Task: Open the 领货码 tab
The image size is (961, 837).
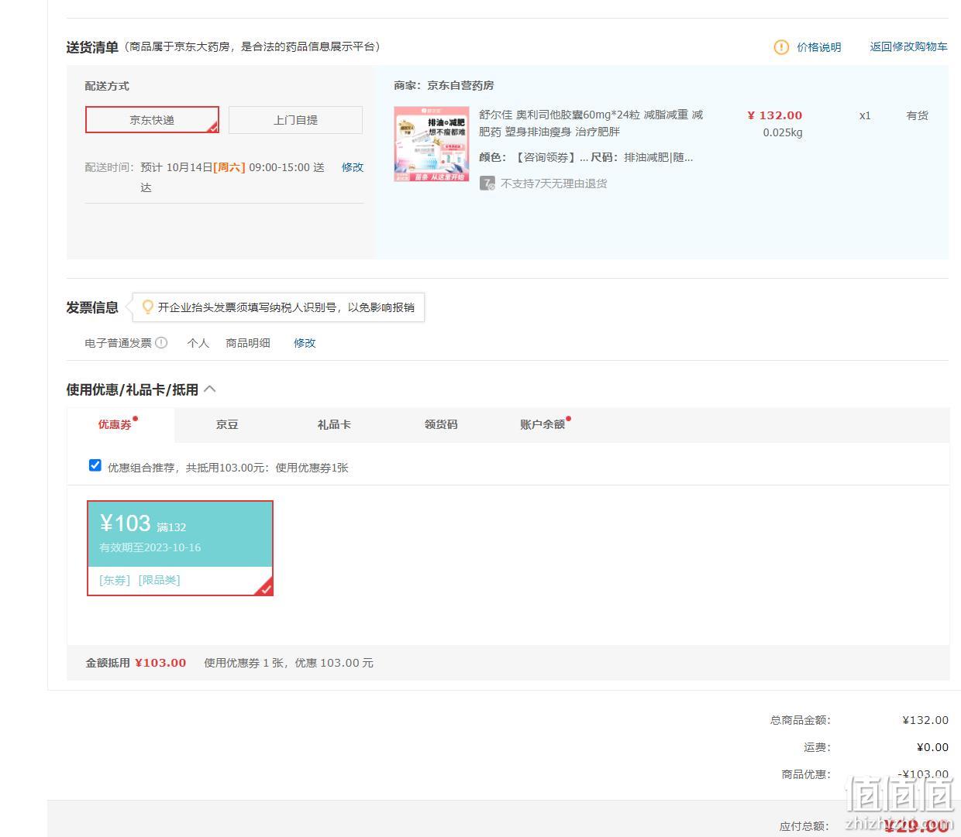Action: coord(441,424)
